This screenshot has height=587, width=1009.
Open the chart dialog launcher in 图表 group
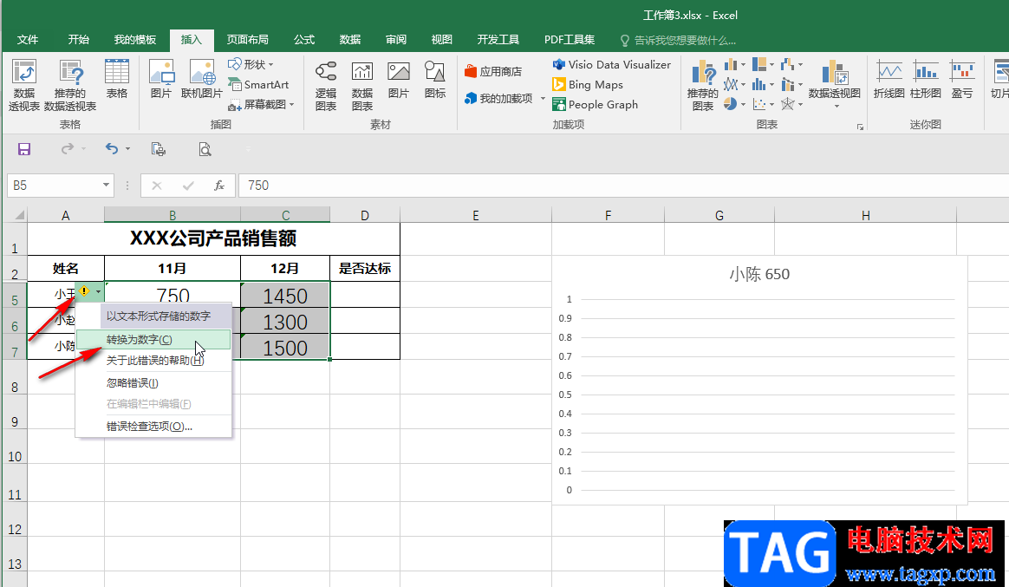click(861, 127)
